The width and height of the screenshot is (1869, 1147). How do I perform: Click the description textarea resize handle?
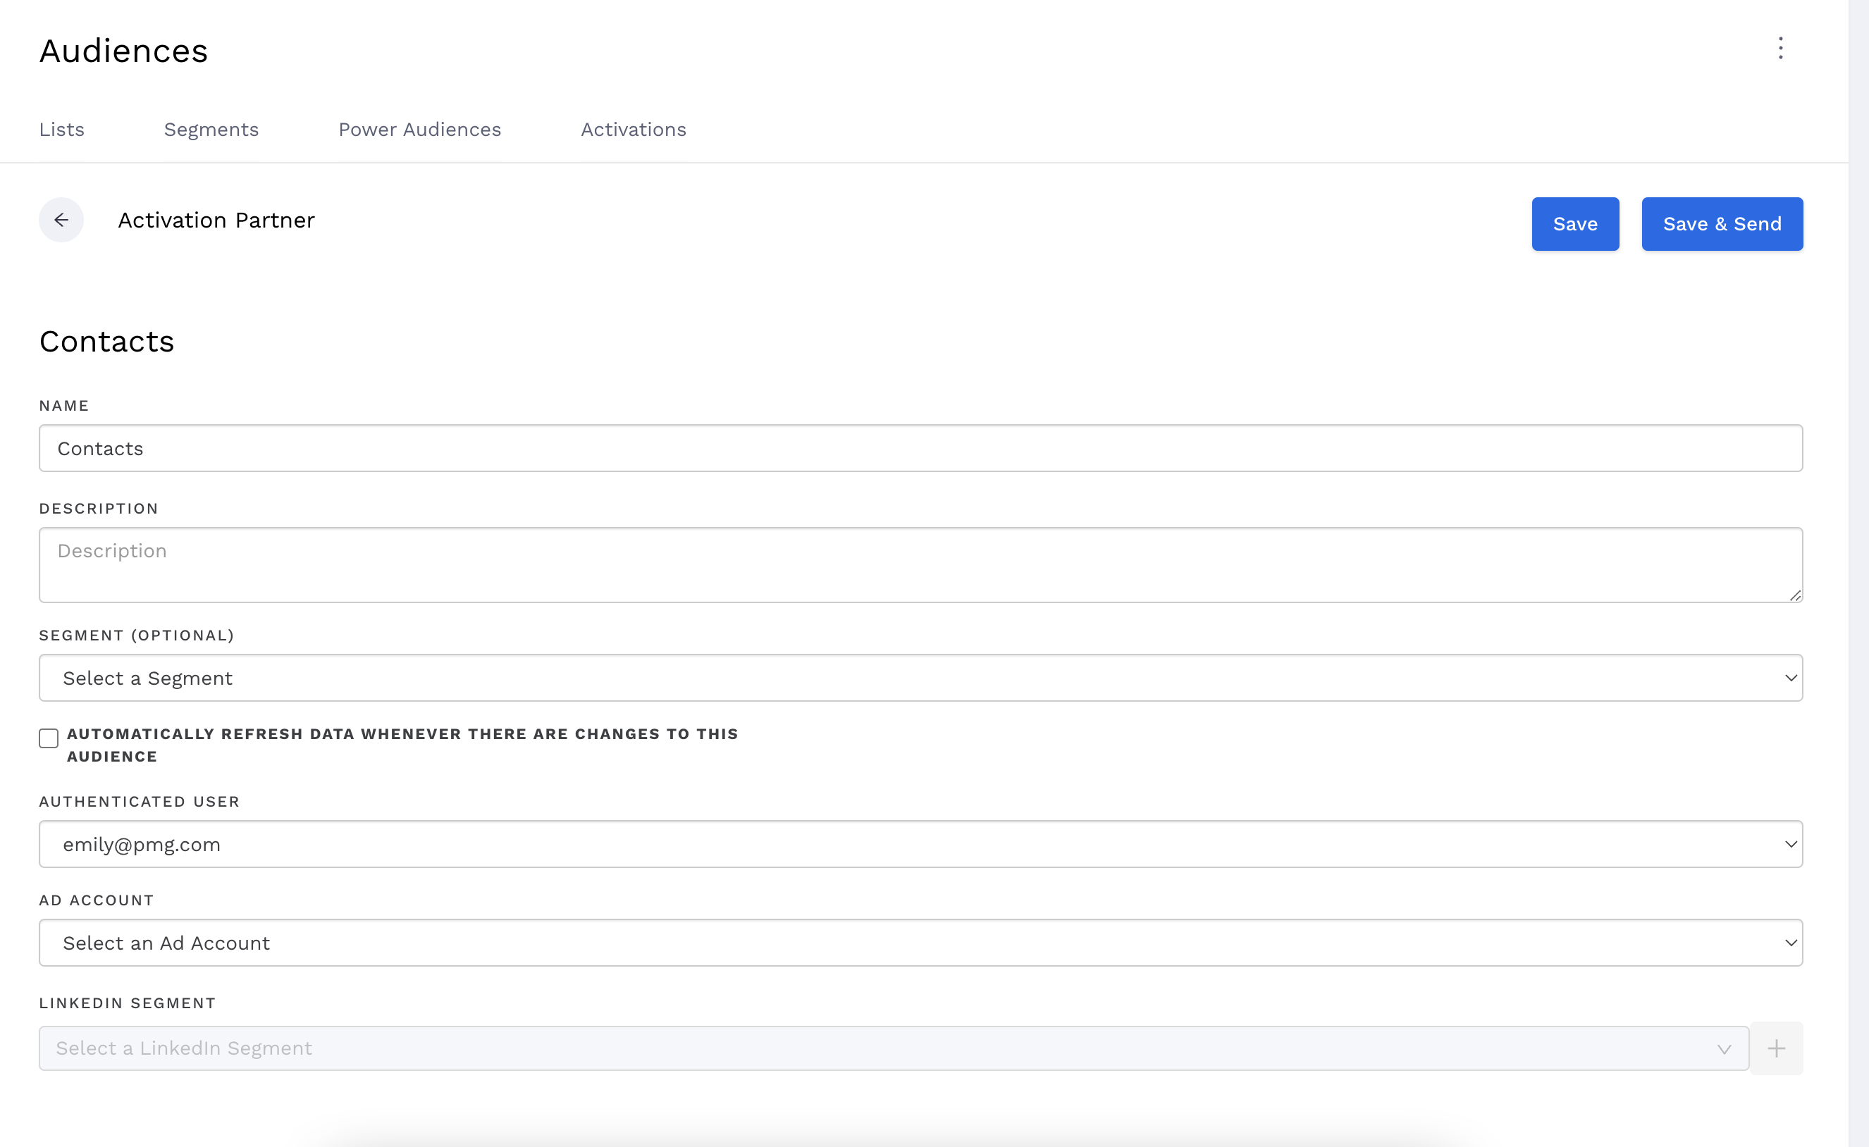(x=1794, y=595)
